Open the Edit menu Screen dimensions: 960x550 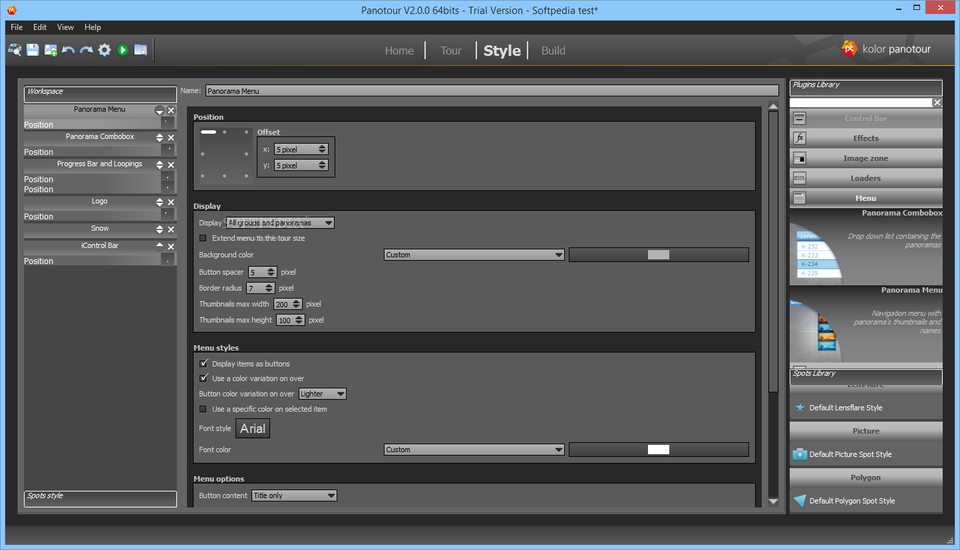click(40, 27)
